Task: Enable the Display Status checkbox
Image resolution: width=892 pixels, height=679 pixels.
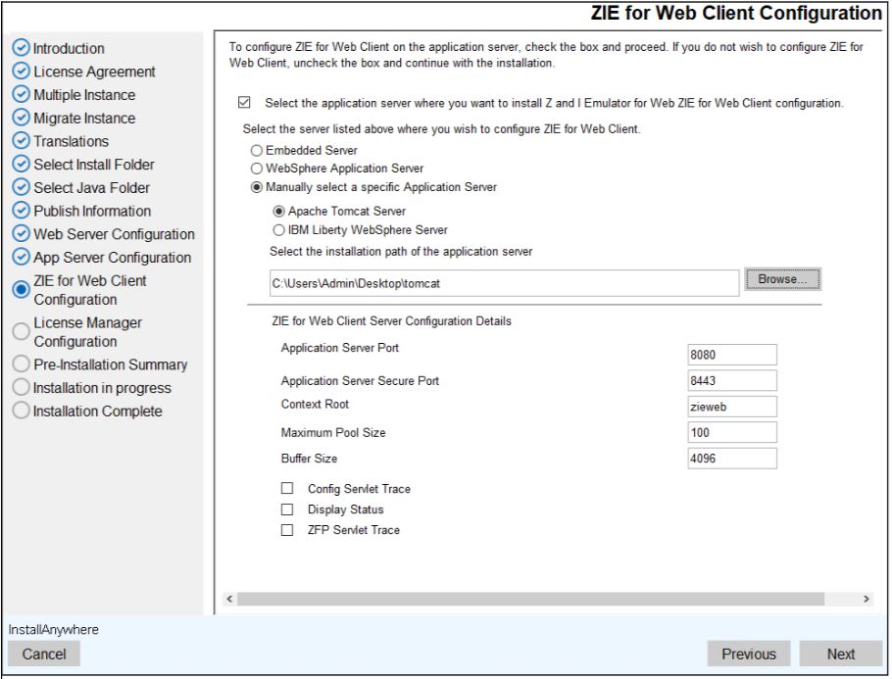Action: pos(287,509)
